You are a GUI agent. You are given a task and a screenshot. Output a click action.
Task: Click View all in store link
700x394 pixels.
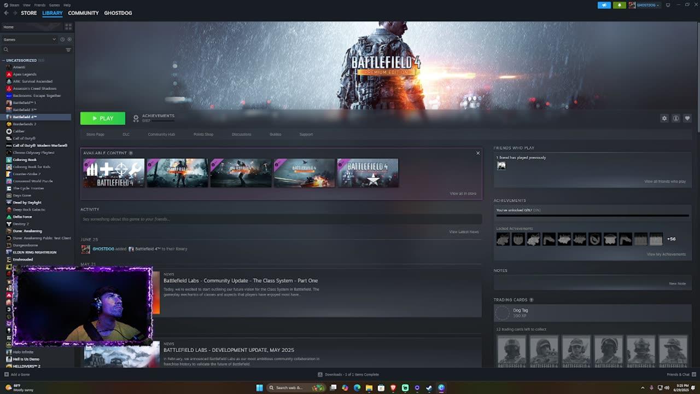point(463,193)
